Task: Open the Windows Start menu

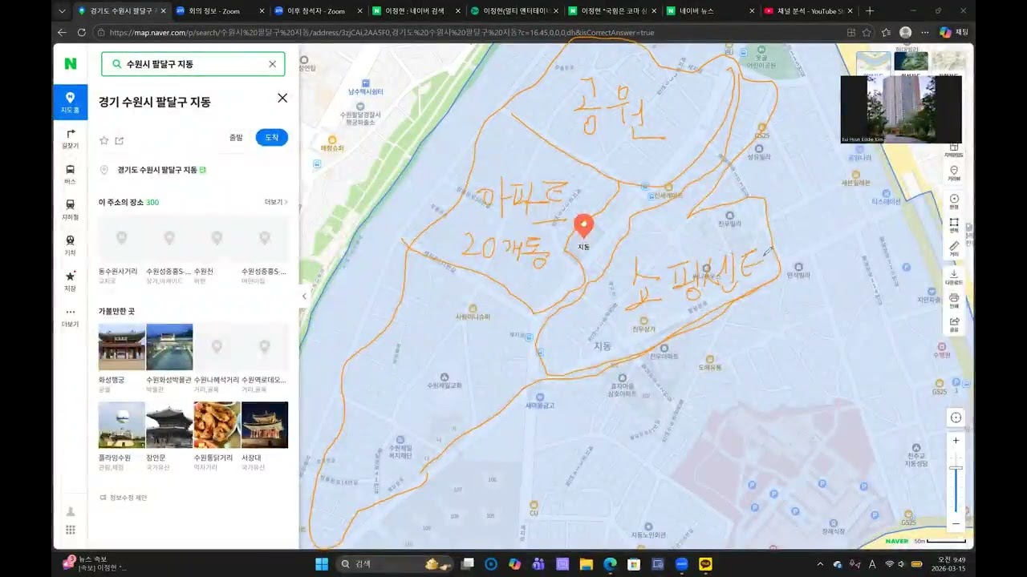Action: click(322, 563)
